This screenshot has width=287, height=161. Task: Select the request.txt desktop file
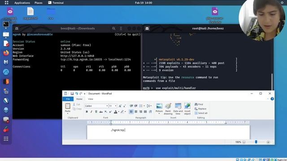point(30,13)
